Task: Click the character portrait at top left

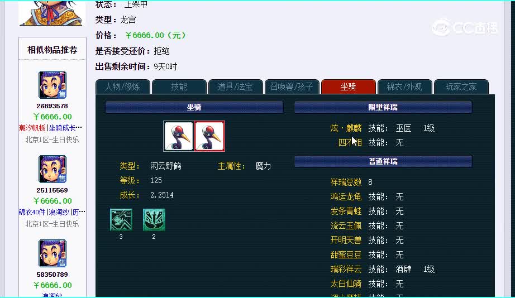Action: click(x=51, y=12)
